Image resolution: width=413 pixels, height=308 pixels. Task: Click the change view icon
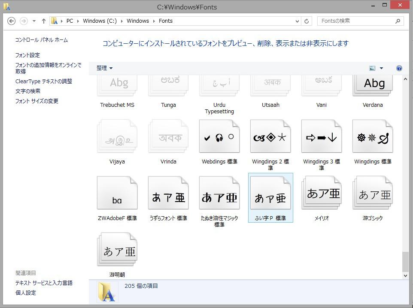pyautogui.click(x=372, y=68)
